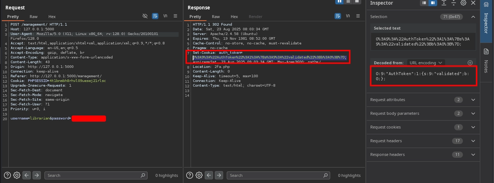
Task: Go to previous match in Response search
Action: point(209,175)
